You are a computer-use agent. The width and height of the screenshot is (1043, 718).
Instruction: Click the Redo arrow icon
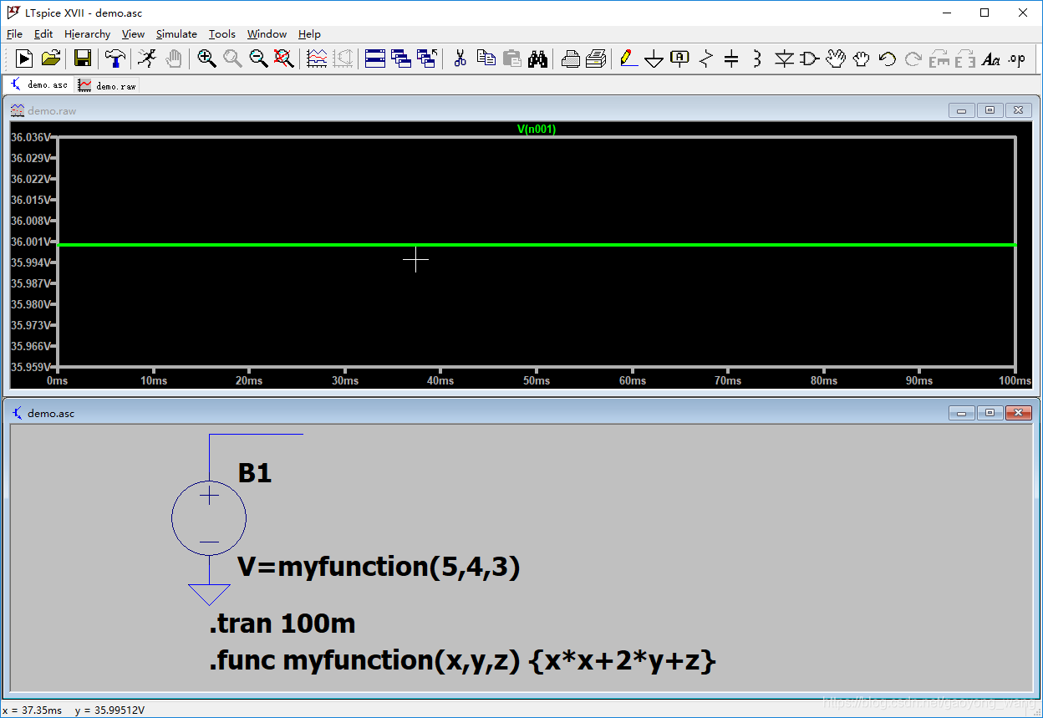(x=913, y=59)
